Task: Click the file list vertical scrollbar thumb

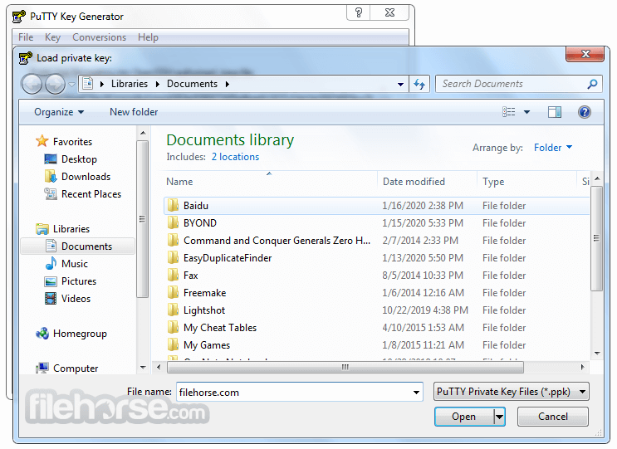Action: coord(596,238)
